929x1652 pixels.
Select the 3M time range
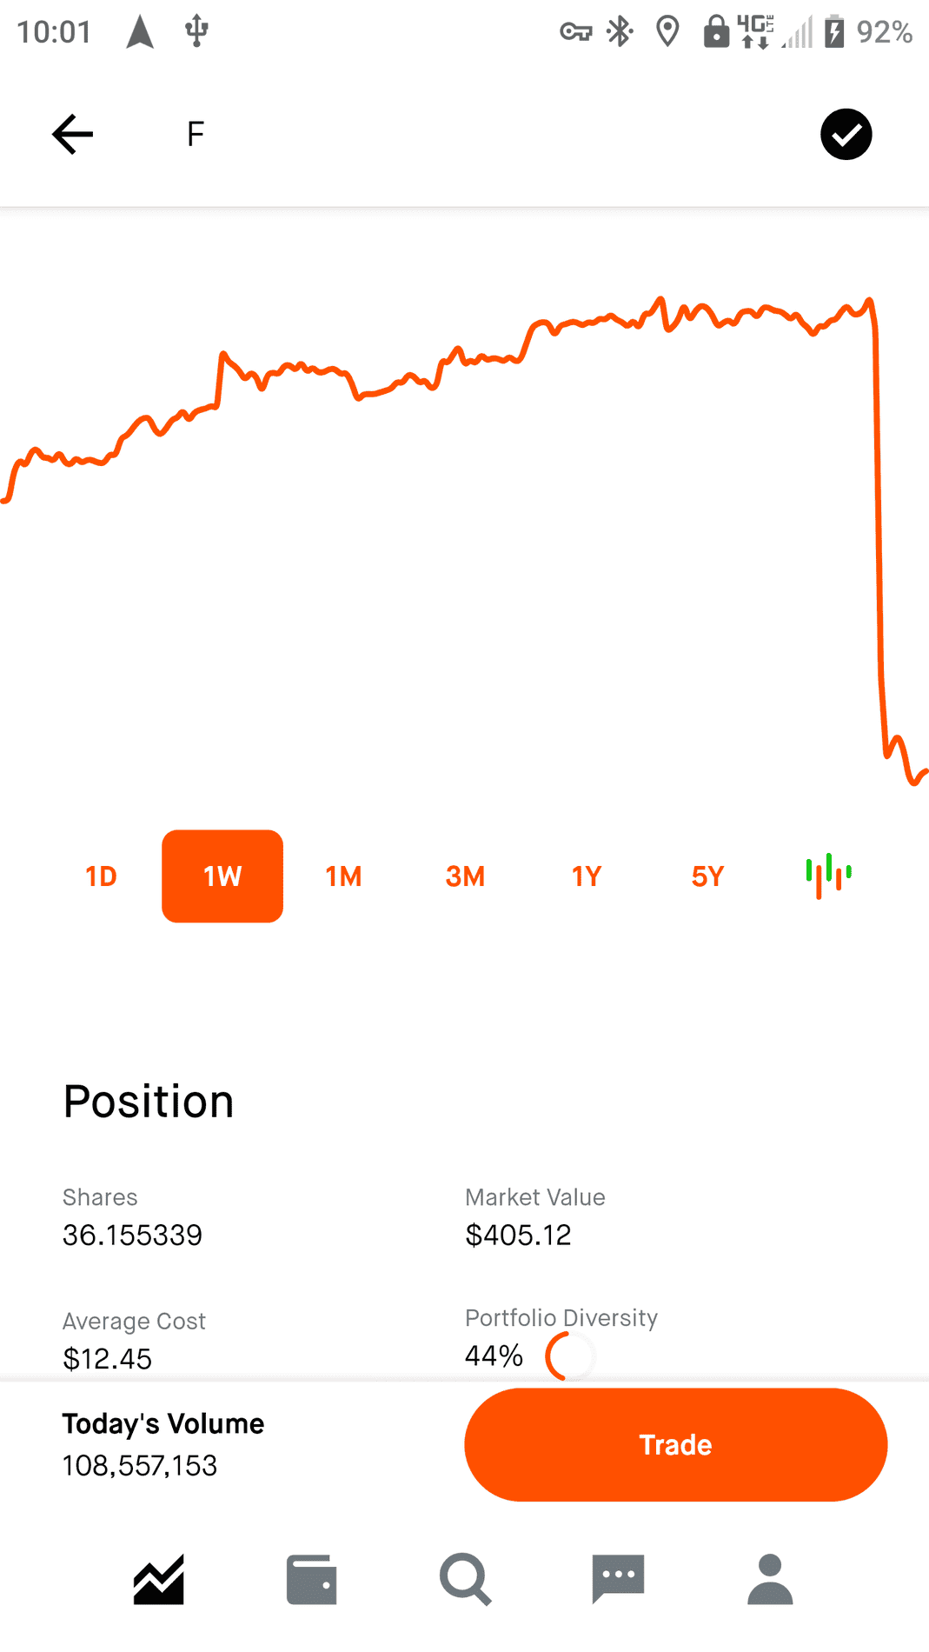click(x=465, y=876)
